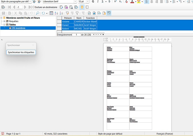Click edit individual documents icon
This screenshot has width=193, height=136.
tap(61, 7)
